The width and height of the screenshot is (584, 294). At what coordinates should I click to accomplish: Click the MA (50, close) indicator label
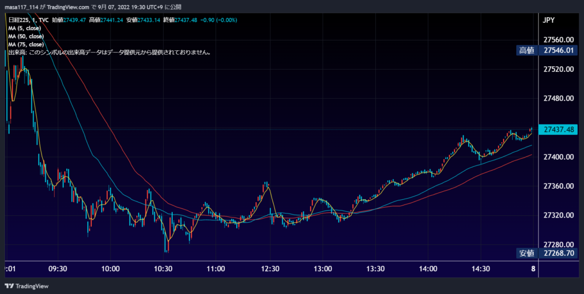[26, 37]
